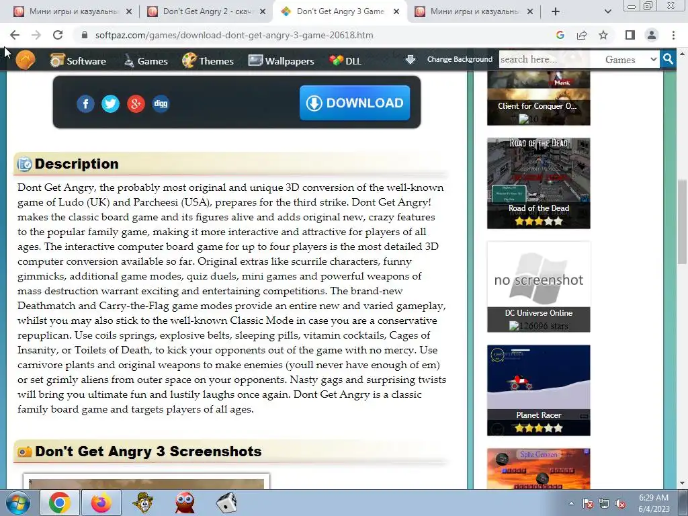Open the dice game taskbar icon
The image size is (688, 516).
(x=226, y=503)
